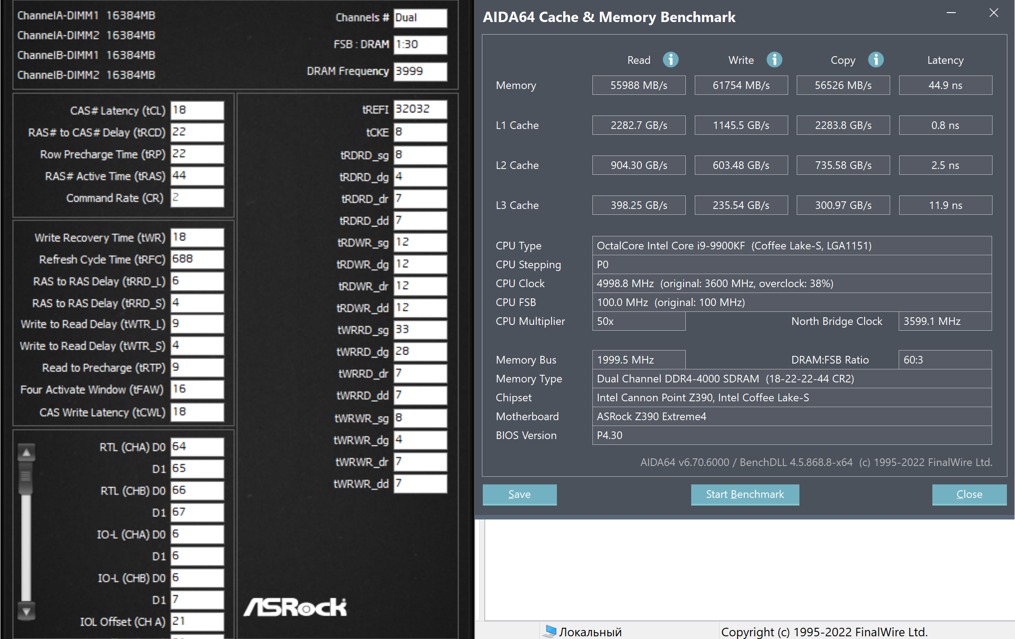Click the Refresh Cycle Time (tRFC) field
This screenshot has height=639, width=1015.
197,259
